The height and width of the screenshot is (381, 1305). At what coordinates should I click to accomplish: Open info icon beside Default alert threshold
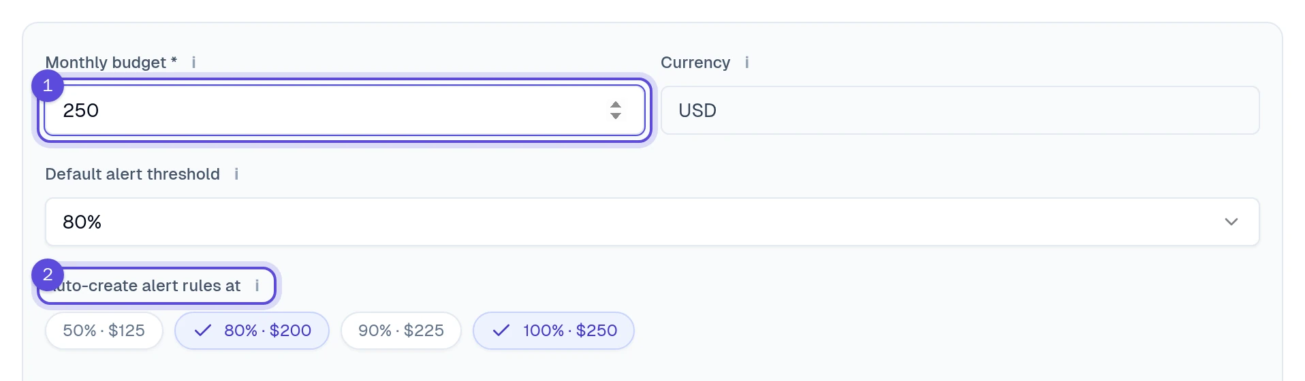(x=236, y=174)
